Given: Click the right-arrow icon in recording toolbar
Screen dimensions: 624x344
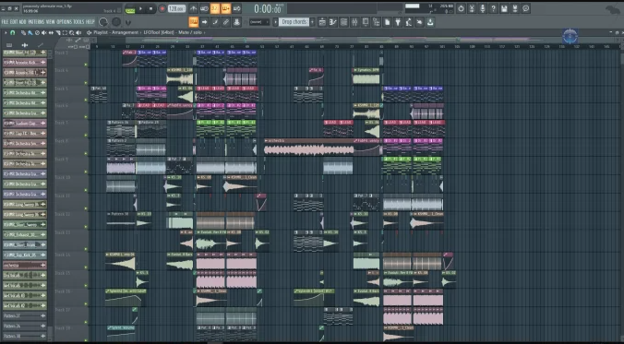Looking at the screenshot, I should click(205, 22).
